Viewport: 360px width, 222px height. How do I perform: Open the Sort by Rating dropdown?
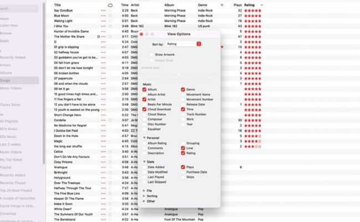tap(183, 44)
